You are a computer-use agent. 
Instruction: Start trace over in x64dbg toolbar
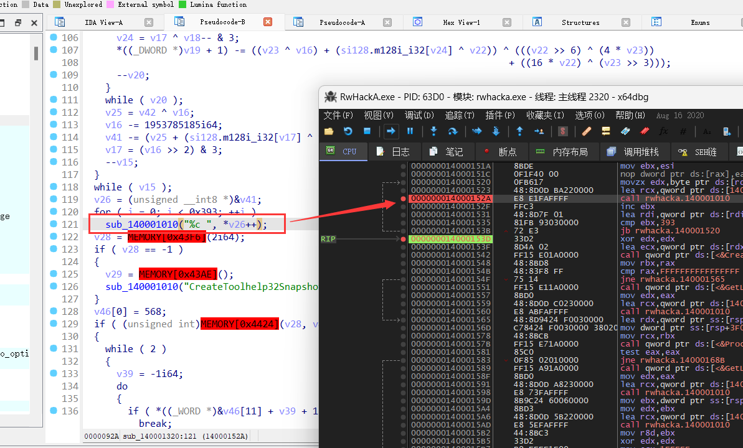pyautogui.click(x=496, y=131)
